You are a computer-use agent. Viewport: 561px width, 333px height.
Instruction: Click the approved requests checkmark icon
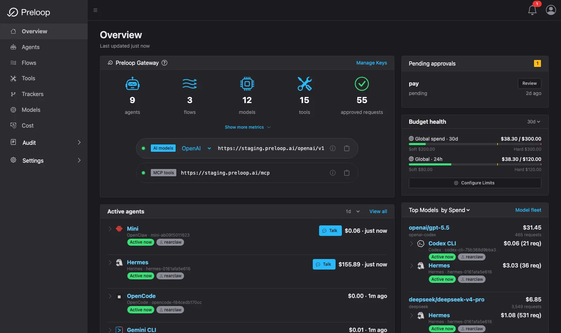click(x=362, y=84)
